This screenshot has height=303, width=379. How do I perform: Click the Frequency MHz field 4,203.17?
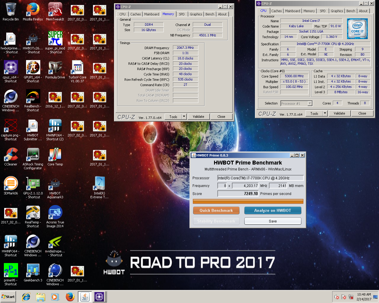pos(245,186)
